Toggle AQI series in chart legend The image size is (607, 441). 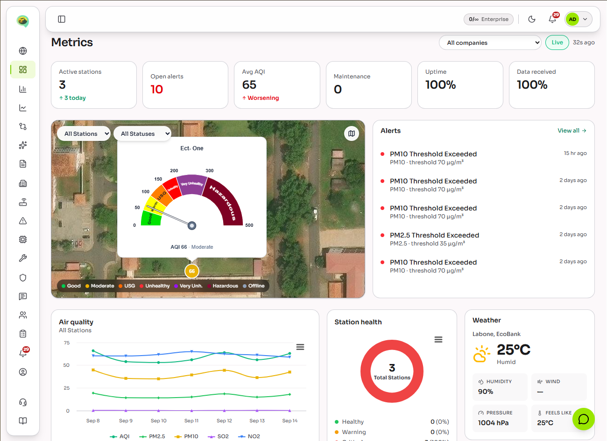[x=120, y=436]
